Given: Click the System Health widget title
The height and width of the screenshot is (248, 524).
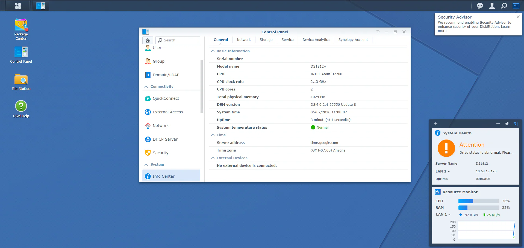Looking at the screenshot, I should [x=457, y=133].
